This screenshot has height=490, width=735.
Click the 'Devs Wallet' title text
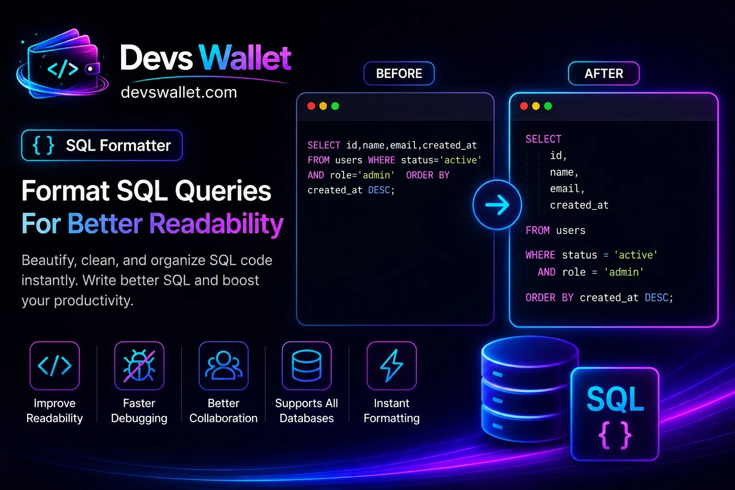(x=206, y=58)
